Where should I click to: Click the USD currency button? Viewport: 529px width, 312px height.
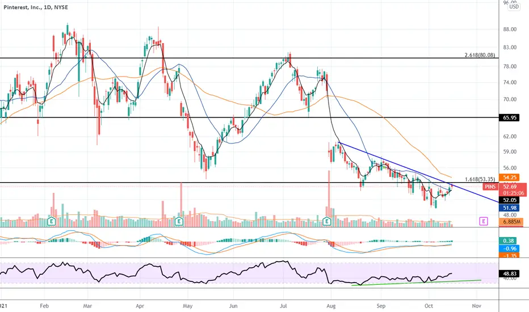click(x=514, y=7)
